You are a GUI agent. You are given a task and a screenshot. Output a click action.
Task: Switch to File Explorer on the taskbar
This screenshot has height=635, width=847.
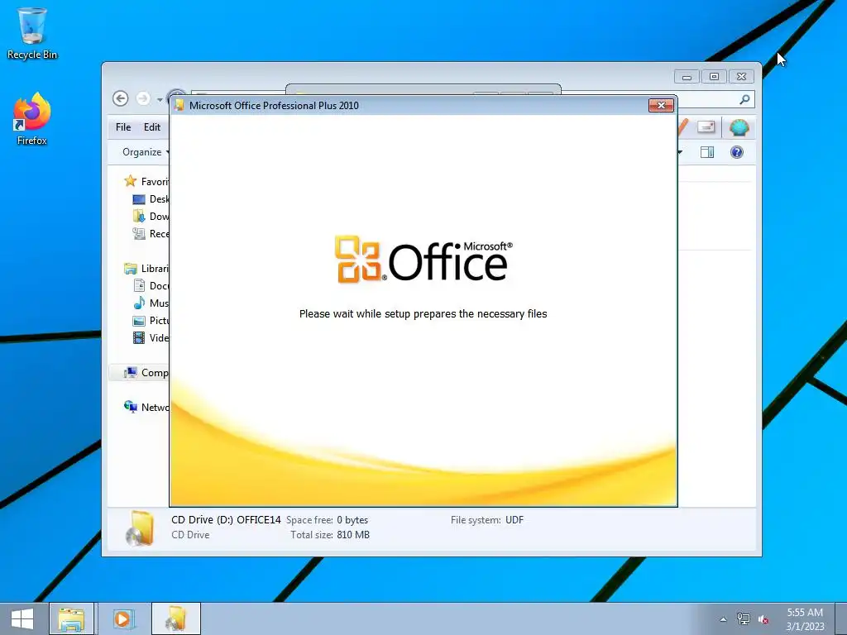[71, 618]
